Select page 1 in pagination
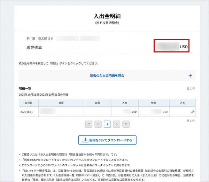This screenshot has height=182, width=209. 107,124
